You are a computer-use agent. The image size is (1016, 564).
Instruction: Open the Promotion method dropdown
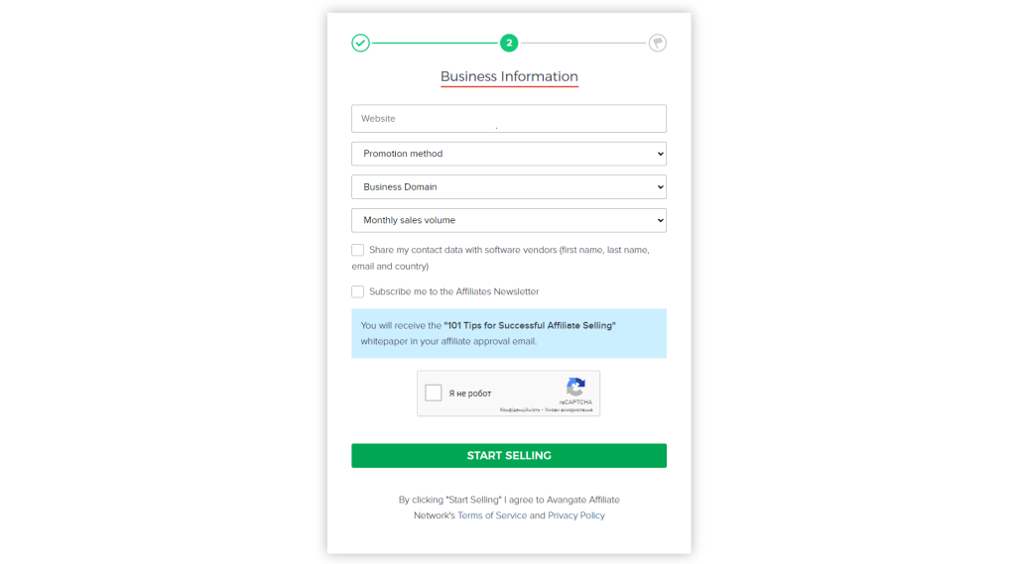(508, 154)
